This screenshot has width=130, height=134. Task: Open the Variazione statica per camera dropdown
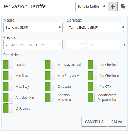pyautogui.click(x=33, y=45)
